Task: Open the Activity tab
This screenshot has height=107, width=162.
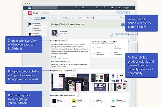Action: (90, 18)
